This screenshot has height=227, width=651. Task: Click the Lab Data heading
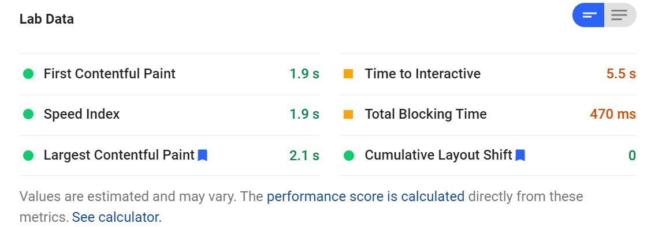point(46,19)
